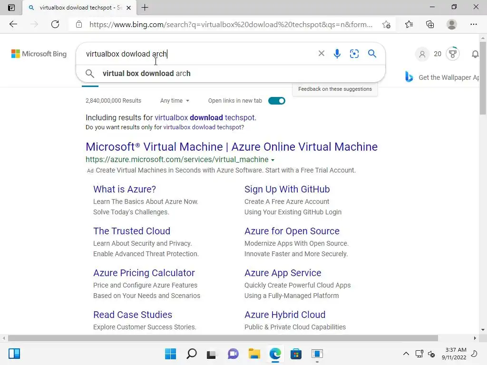487x365 pixels.
Task: Submit search with magnifier icon
Action: tap(372, 53)
